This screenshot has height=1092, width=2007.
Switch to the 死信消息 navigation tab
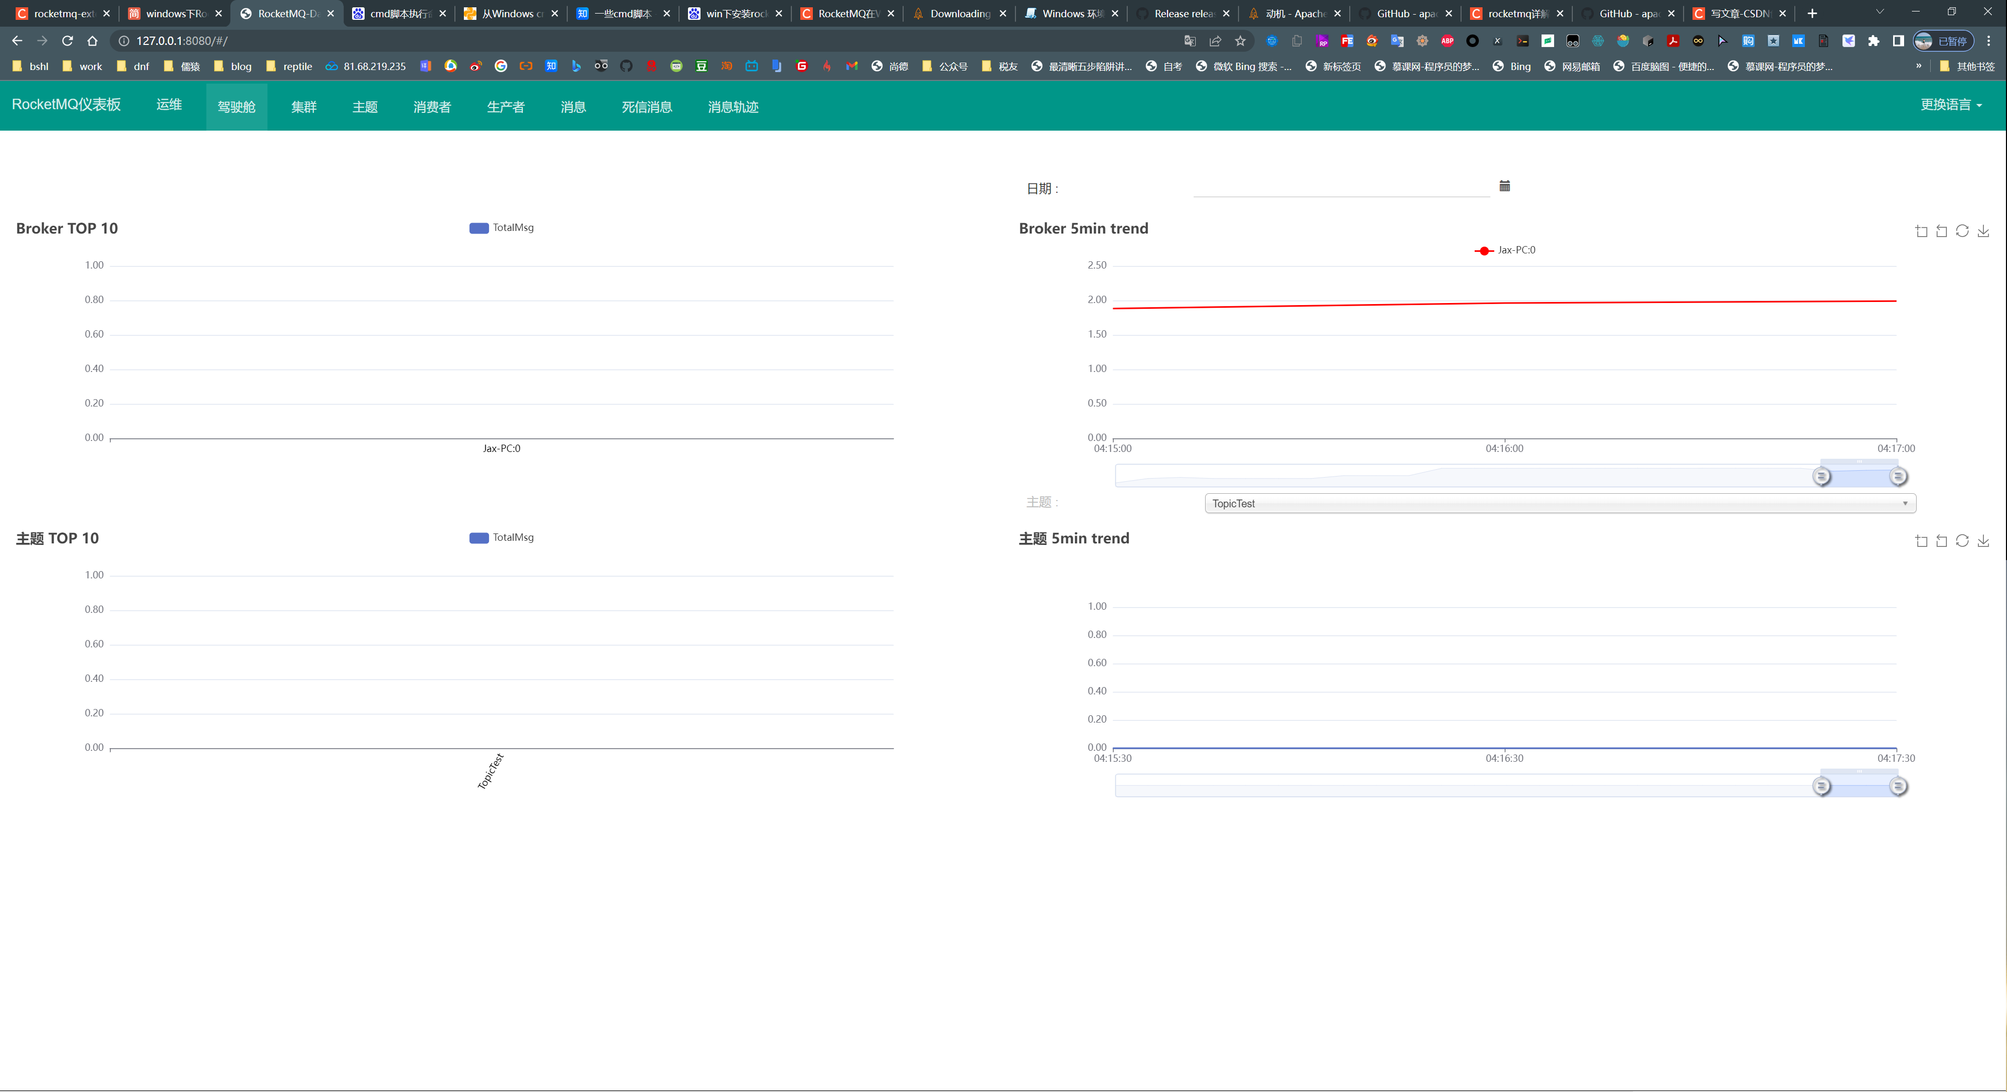pos(647,106)
